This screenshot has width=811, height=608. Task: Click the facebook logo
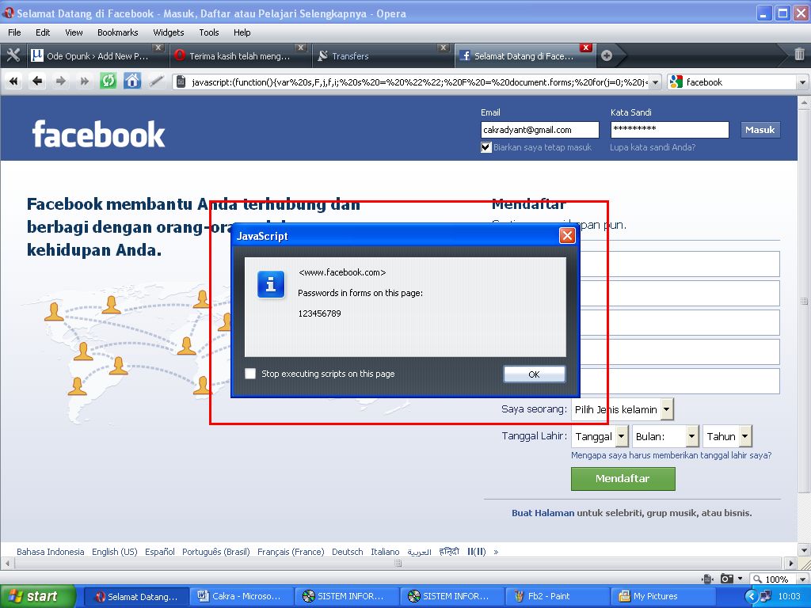point(98,135)
